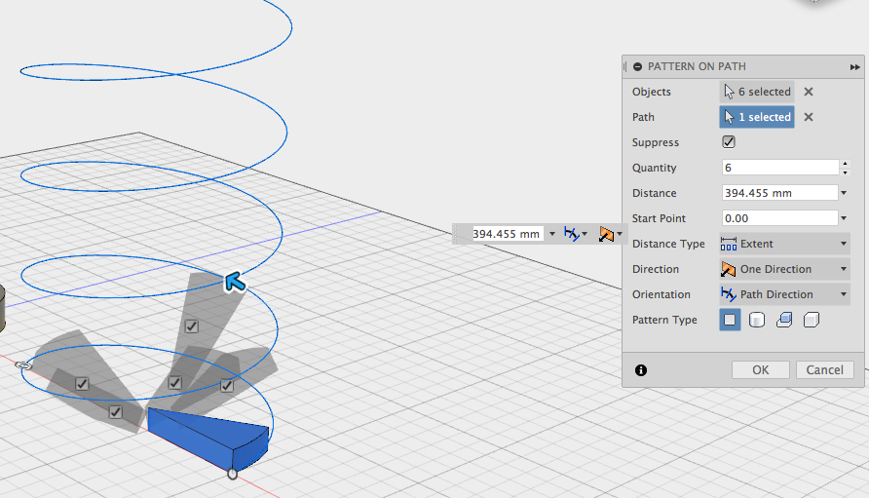Screen dimensions: 869x498
Task: Click the floating orientation icon in viewport
Action: click(x=575, y=234)
